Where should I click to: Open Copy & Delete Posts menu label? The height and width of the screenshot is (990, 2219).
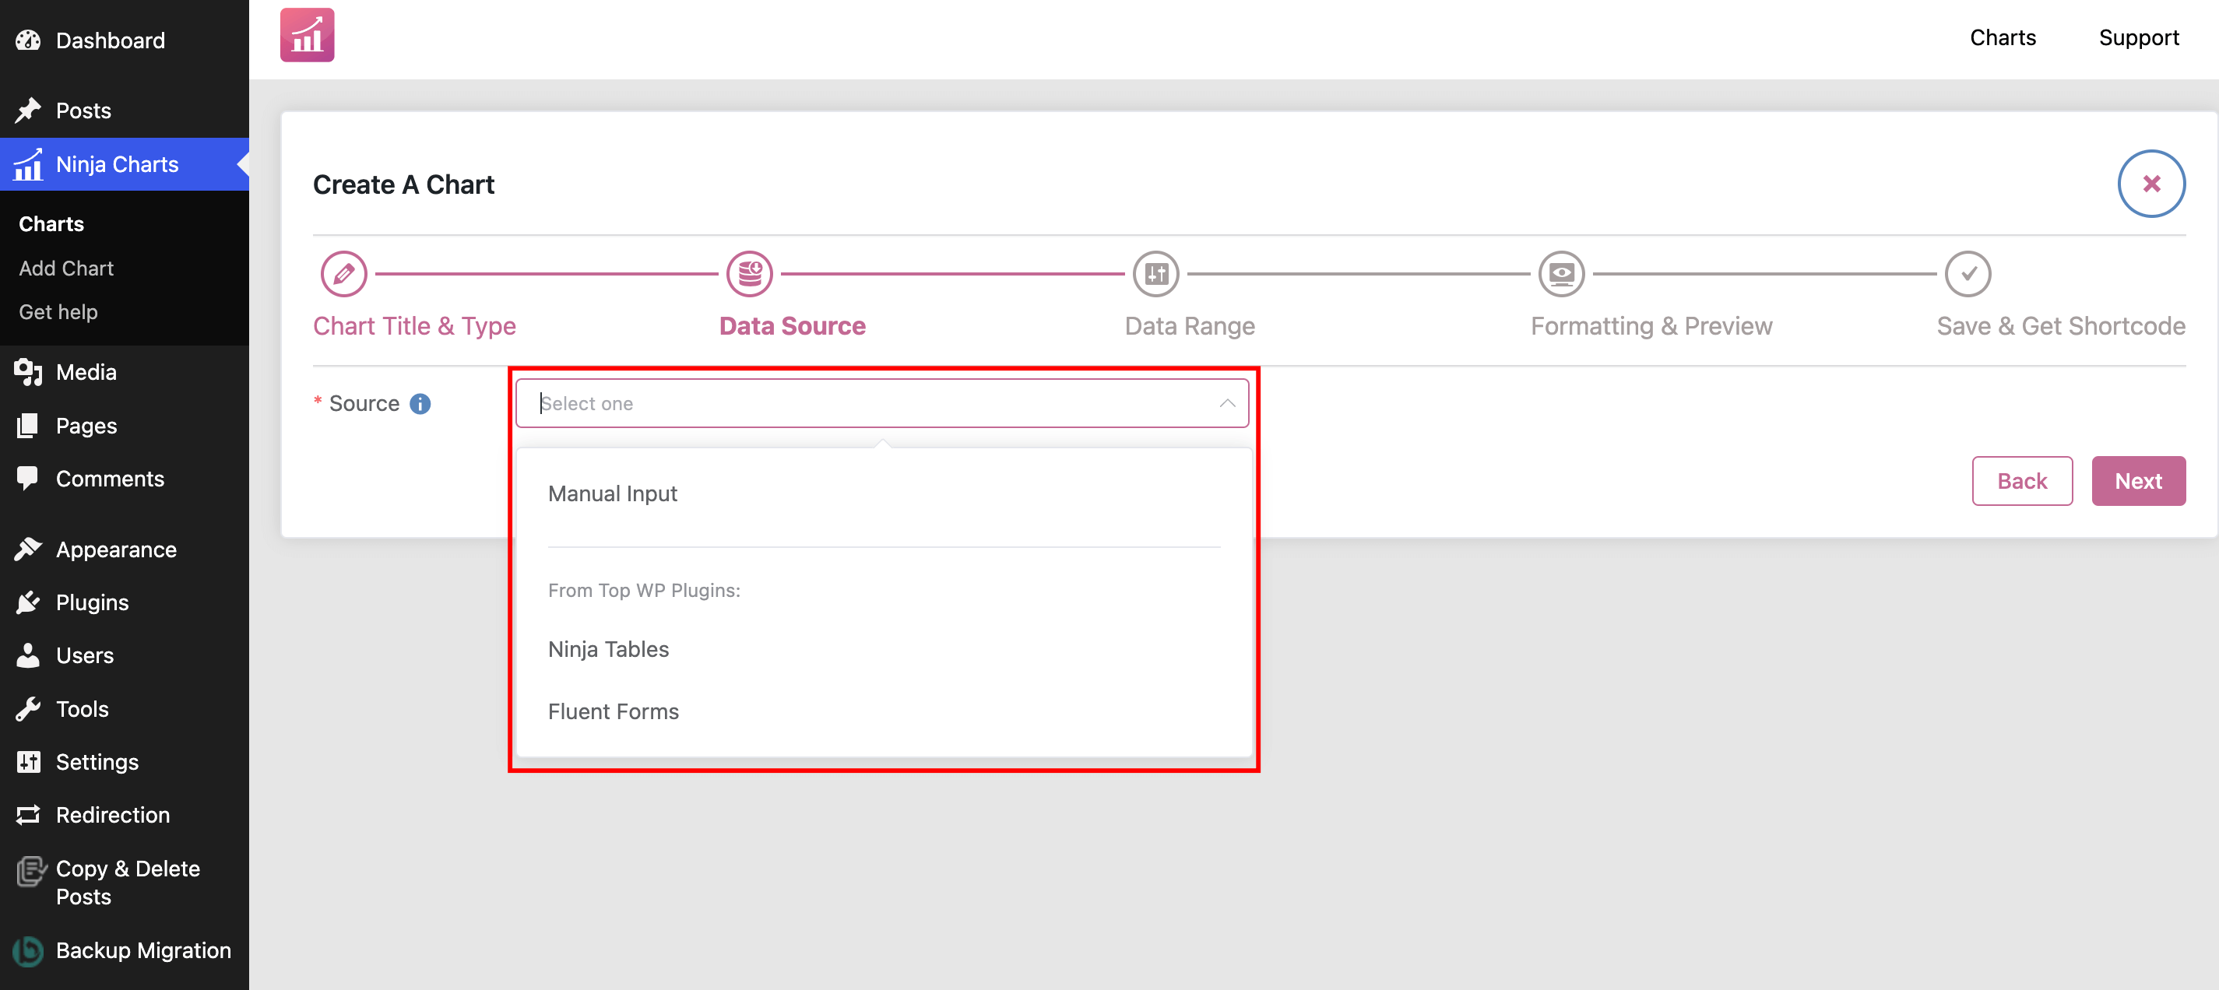[x=128, y=883]
